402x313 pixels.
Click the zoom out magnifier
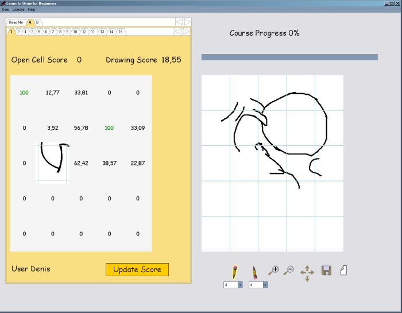289,271
